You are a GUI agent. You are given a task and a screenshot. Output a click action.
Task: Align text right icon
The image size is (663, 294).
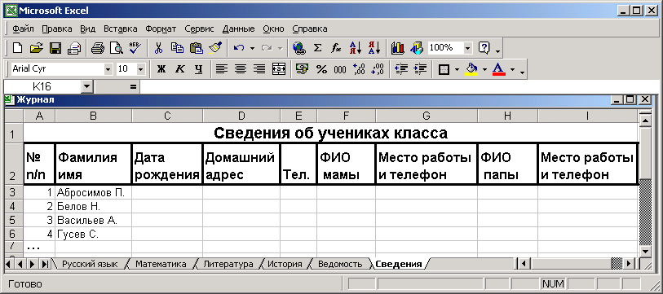(x=259, y=69)
